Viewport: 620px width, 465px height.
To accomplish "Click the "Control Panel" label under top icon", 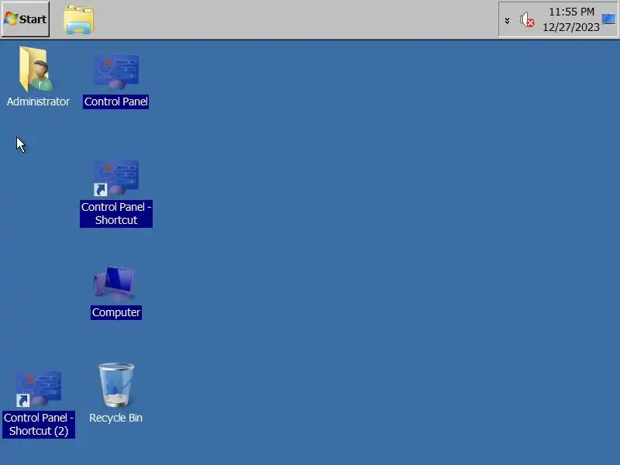I will [115, 102].
